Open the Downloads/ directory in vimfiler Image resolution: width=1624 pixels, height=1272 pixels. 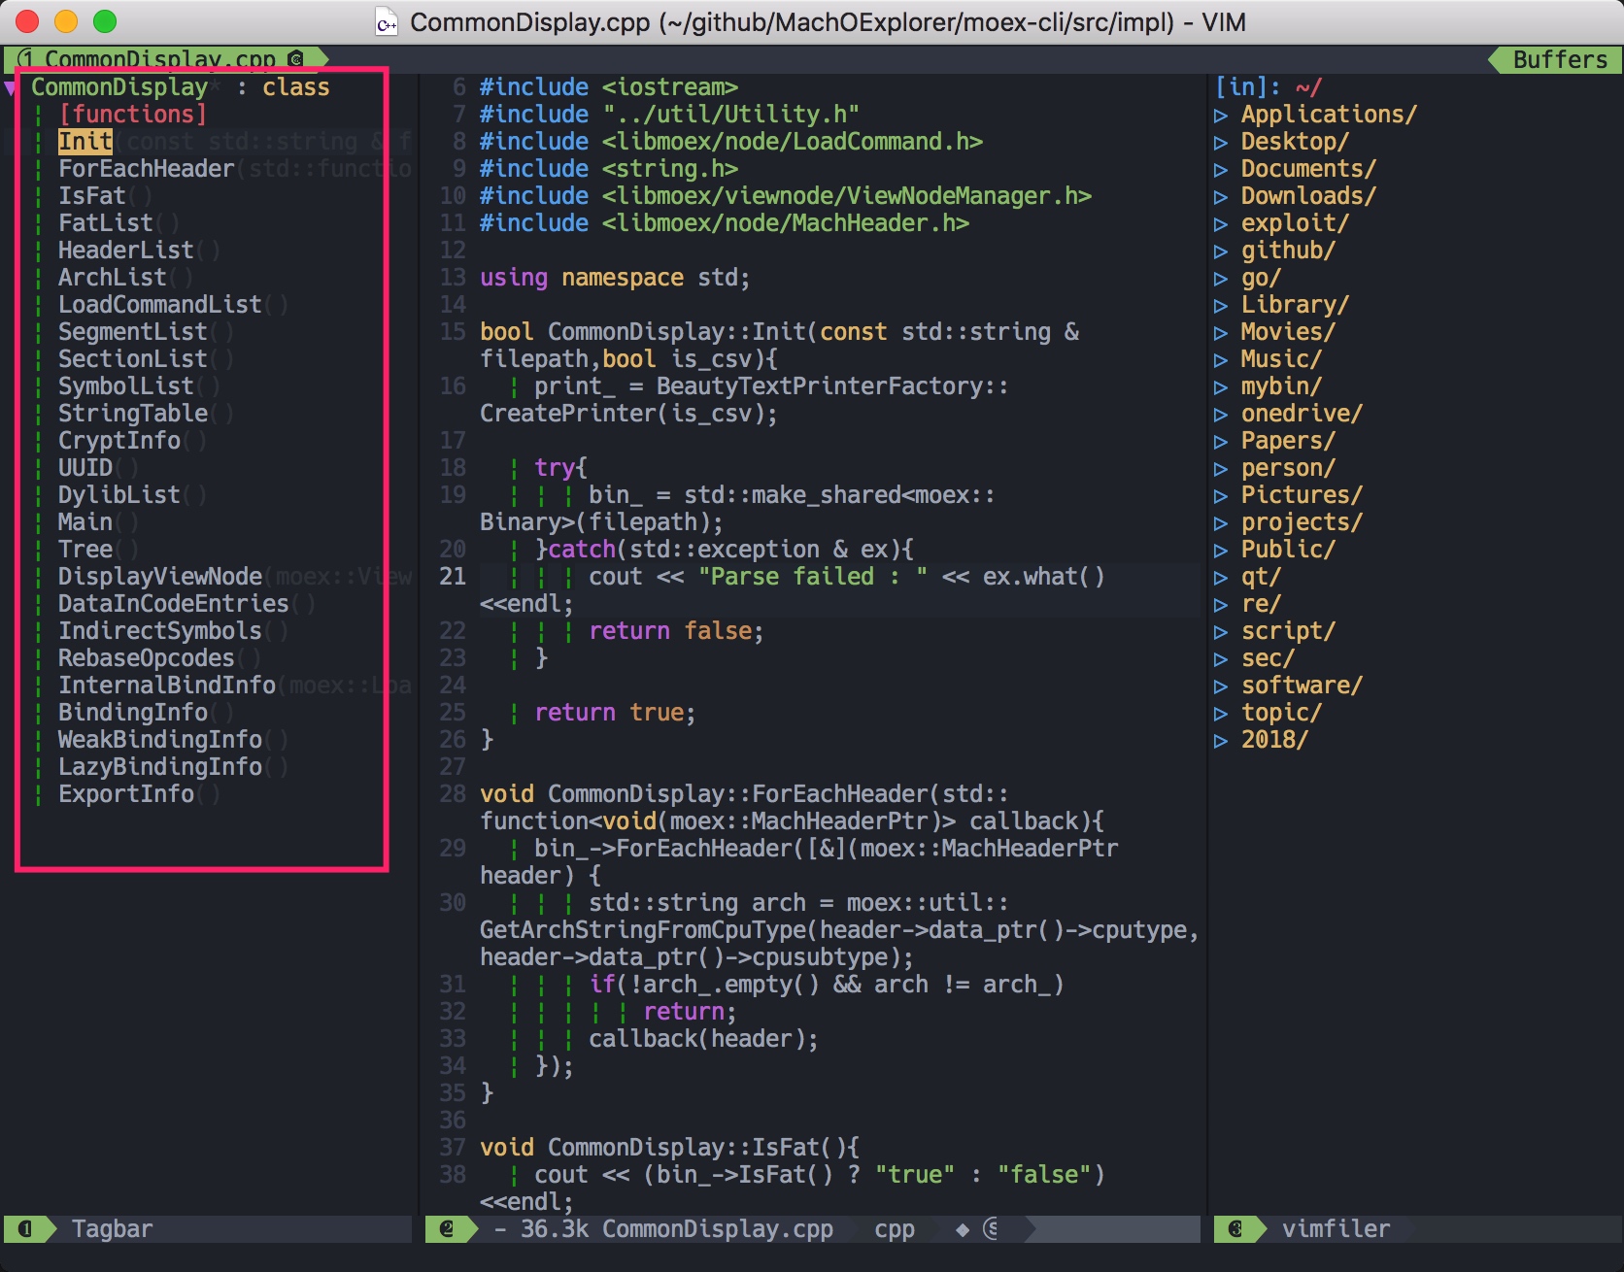tap(1306, 195)
